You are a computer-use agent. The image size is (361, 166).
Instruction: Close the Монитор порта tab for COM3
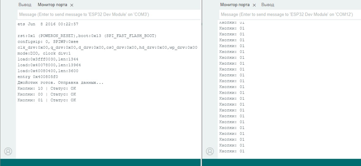coord(72,5)
